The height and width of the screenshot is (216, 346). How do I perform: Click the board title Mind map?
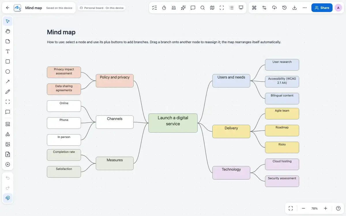click(33, 8)
